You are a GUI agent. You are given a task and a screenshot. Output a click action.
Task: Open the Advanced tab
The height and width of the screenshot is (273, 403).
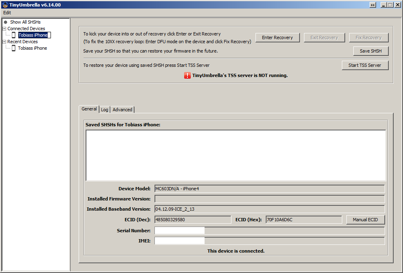[x=122, y=110]
